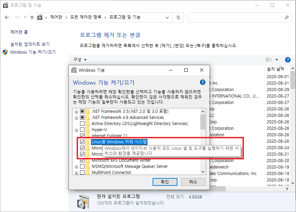Select the 2020-08-31 install date row
The image size is (296, 212).
tap(278, 83)
